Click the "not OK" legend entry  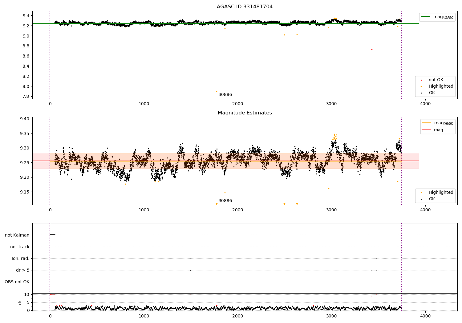[436, 80]
